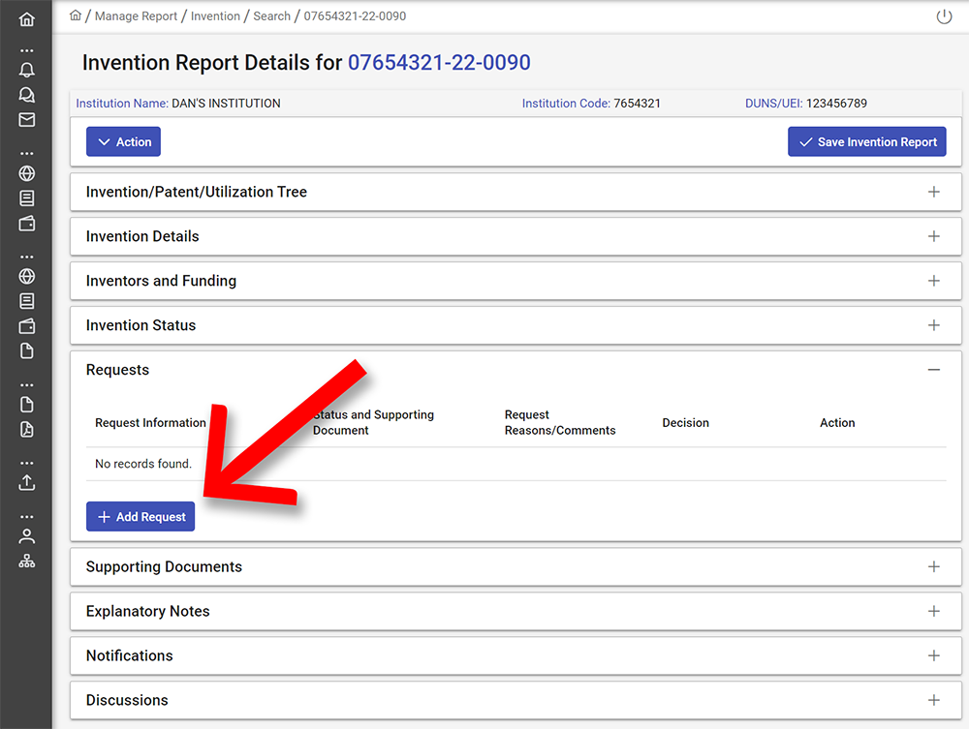The width and height of the screenshot is (969, 729).
Task: Click the breadcrumb home icon
Action: coord(76,15)
